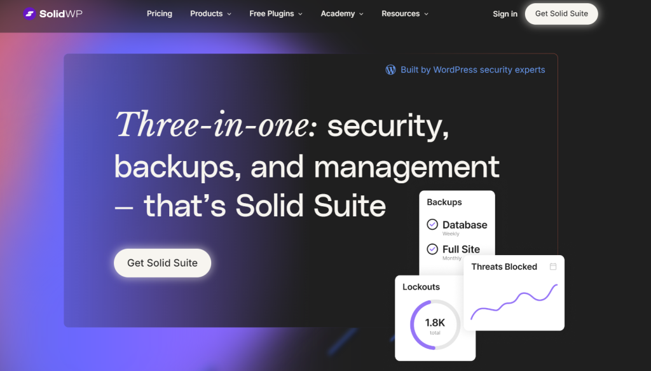Expand the Products dropdown menu
The image size is (651, 371).
click(x=210, y=13)
